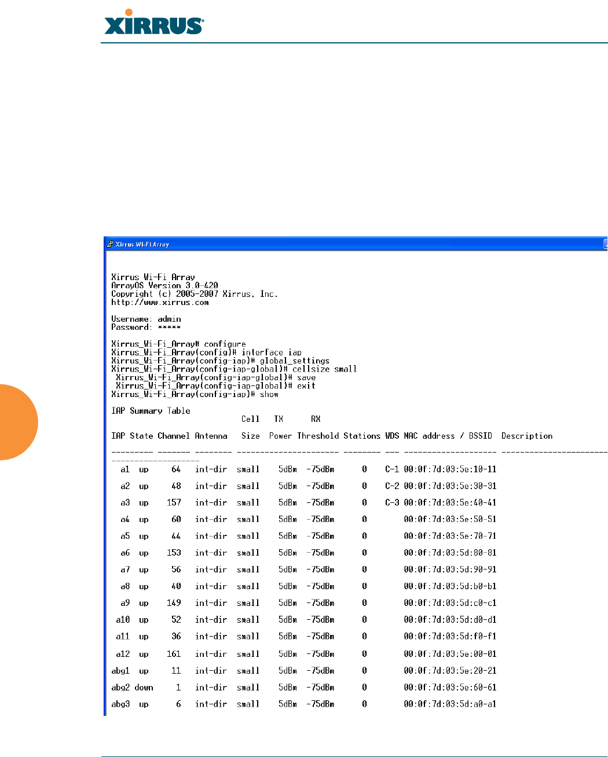
Task: Click MAC '00:0f:7d:03:5e:50-51'
Action: (450, 520)
